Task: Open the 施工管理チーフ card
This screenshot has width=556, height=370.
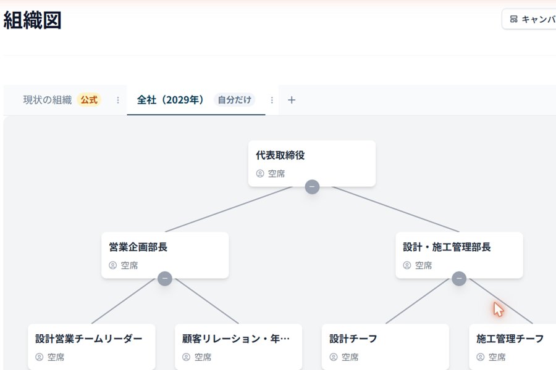Action: pos(512,347)
